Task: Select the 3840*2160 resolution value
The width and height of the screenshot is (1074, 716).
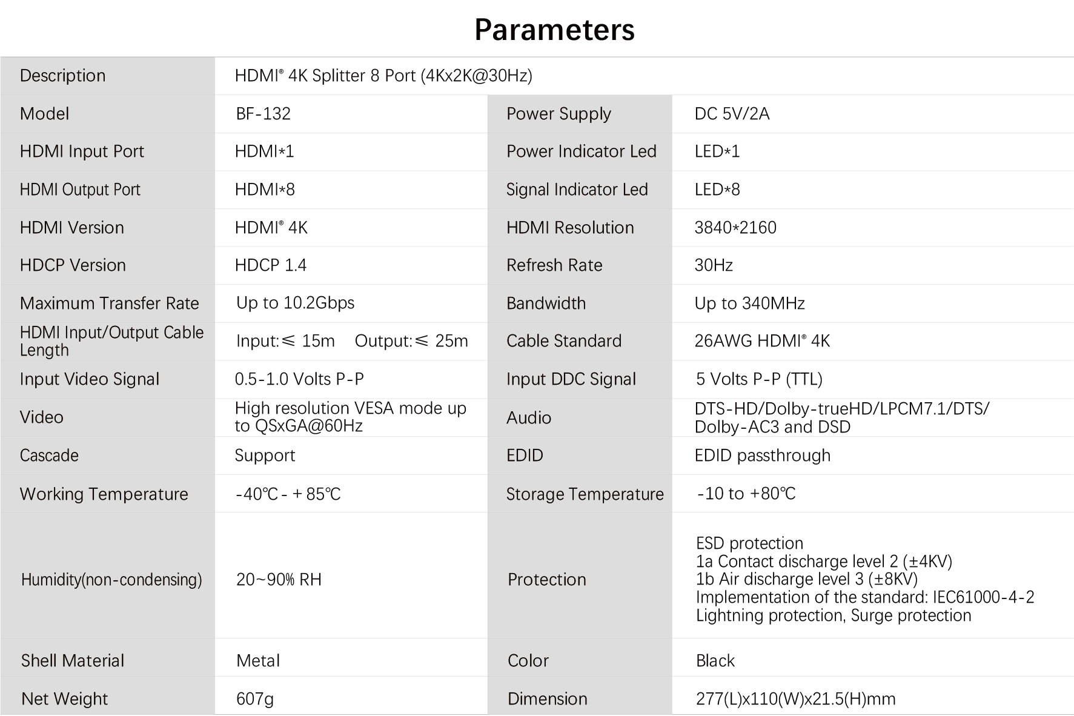Action: pos(735,228)
